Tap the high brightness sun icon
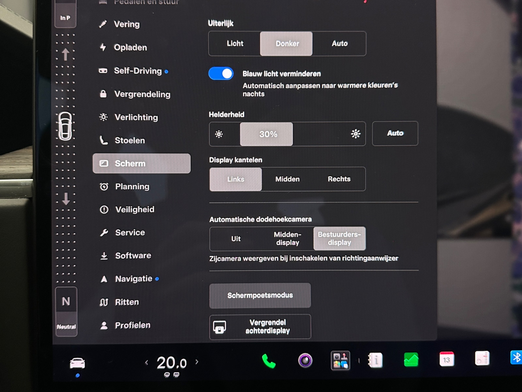Screen dimensions: 522x392 [356, 134]
